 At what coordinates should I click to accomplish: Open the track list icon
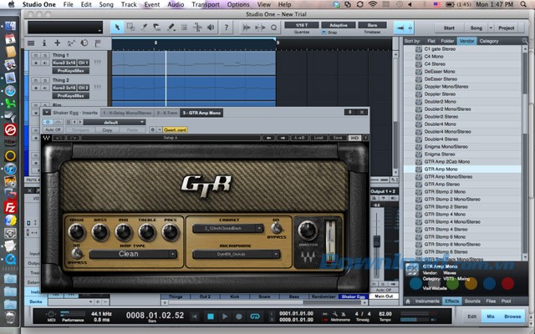[x=31, y=43]
